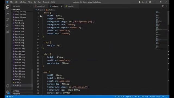Viewport: 174px width, 98px height.
Task: Open Run (20).png in Explorer
Action: 20,77
